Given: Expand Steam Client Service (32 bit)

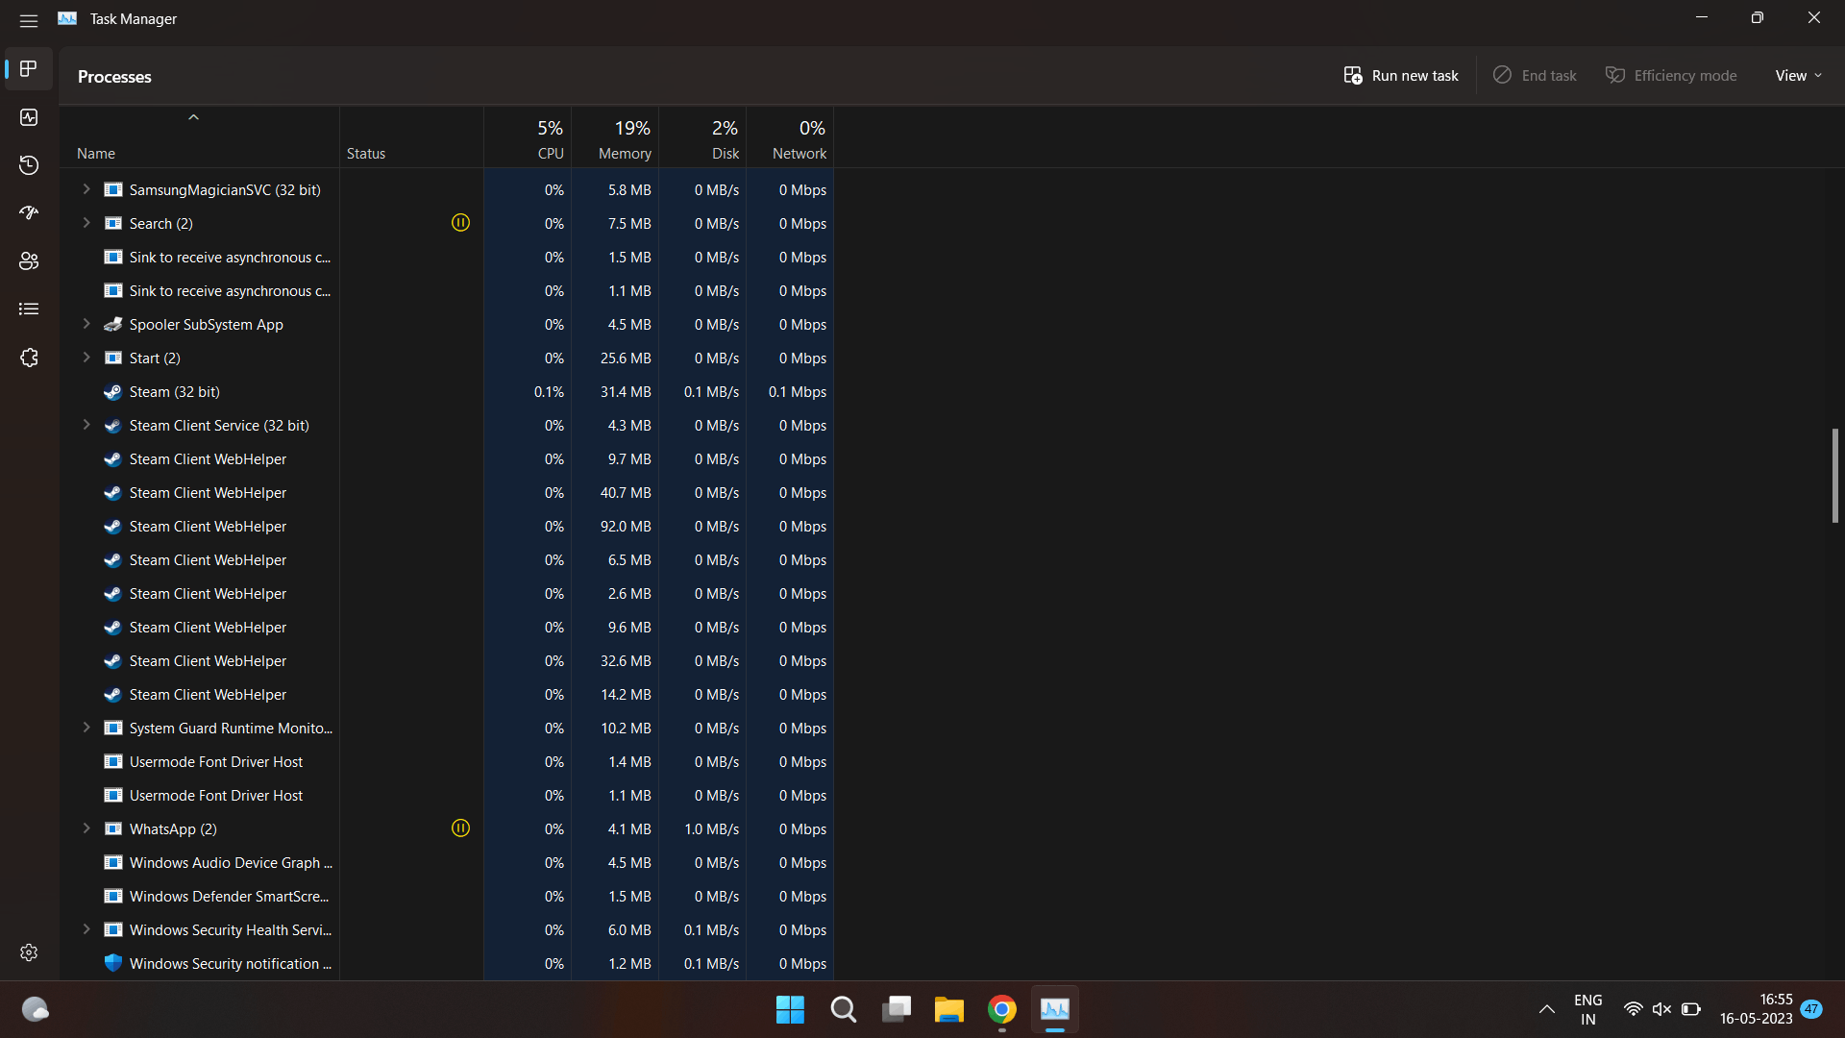Looking at the screenshot, I should [x=86, y=425].
